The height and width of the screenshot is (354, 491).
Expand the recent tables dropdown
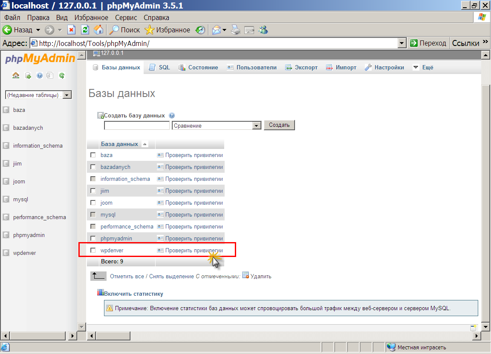pyautogui.click(x=67, y=95)
